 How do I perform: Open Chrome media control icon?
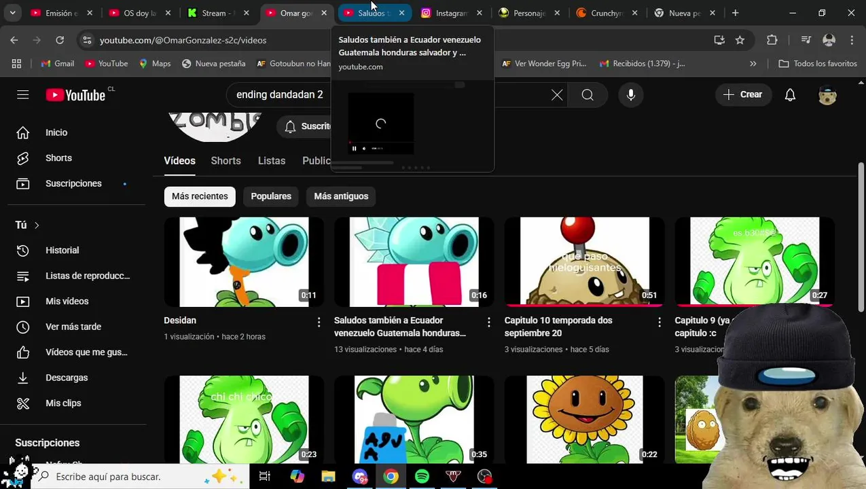(806, 40)
